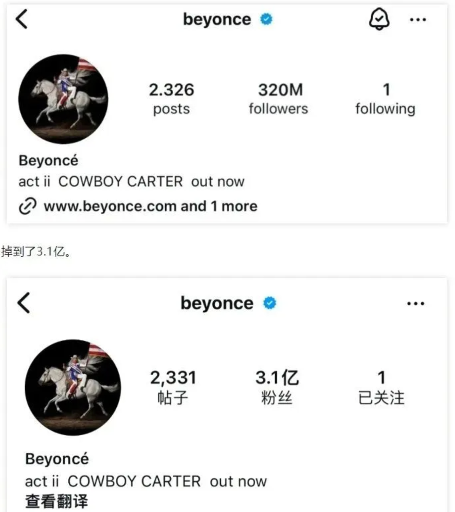Open the three-dot menu in top profile
Viewport: 455px width, 512px height.
click(x=418, y=20)
